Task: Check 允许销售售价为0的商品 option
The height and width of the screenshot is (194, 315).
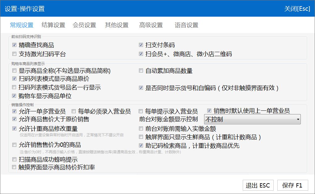Action: 14,145
